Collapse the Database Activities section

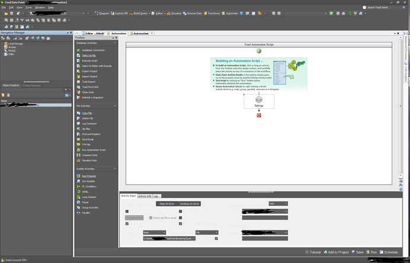115,43
